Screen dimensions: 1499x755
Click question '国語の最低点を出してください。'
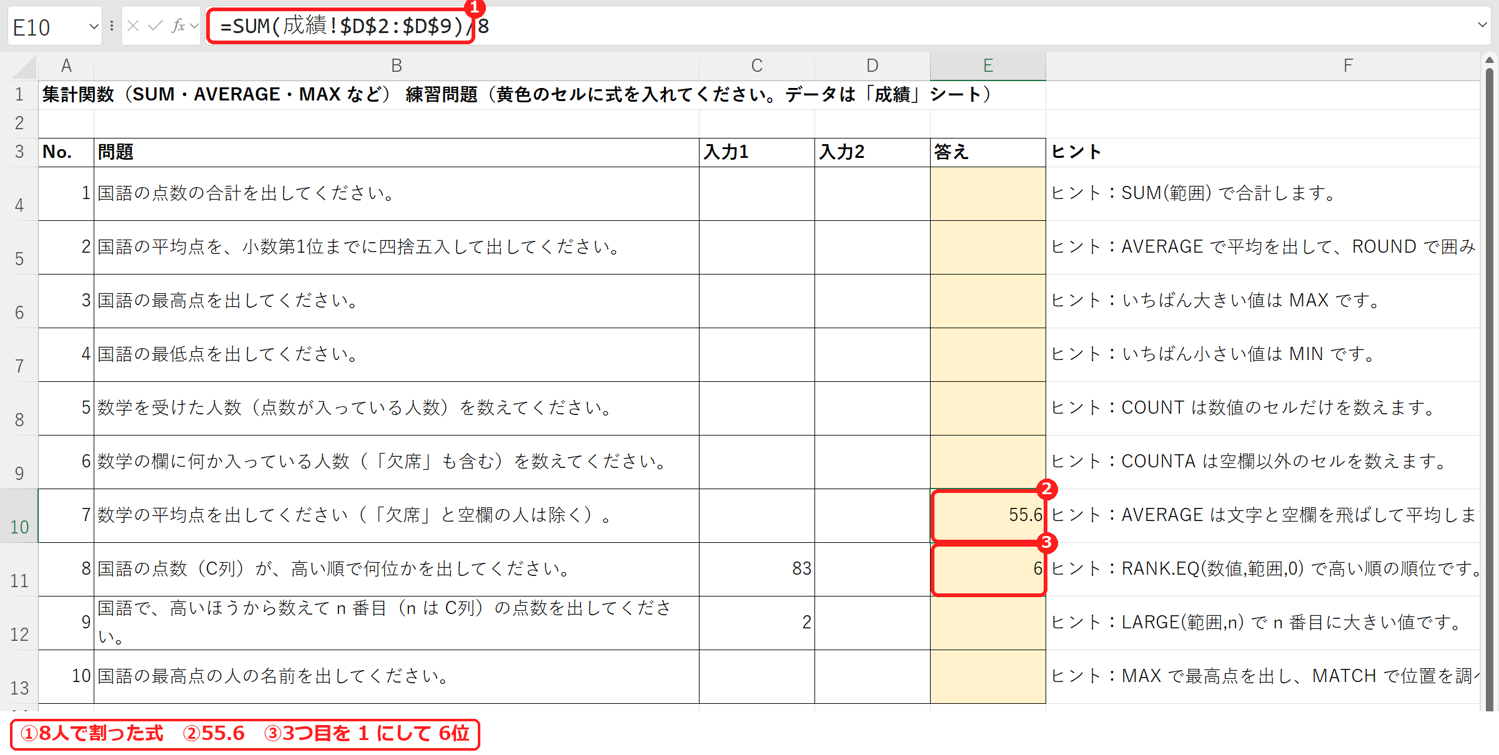(x=397, y=354)
